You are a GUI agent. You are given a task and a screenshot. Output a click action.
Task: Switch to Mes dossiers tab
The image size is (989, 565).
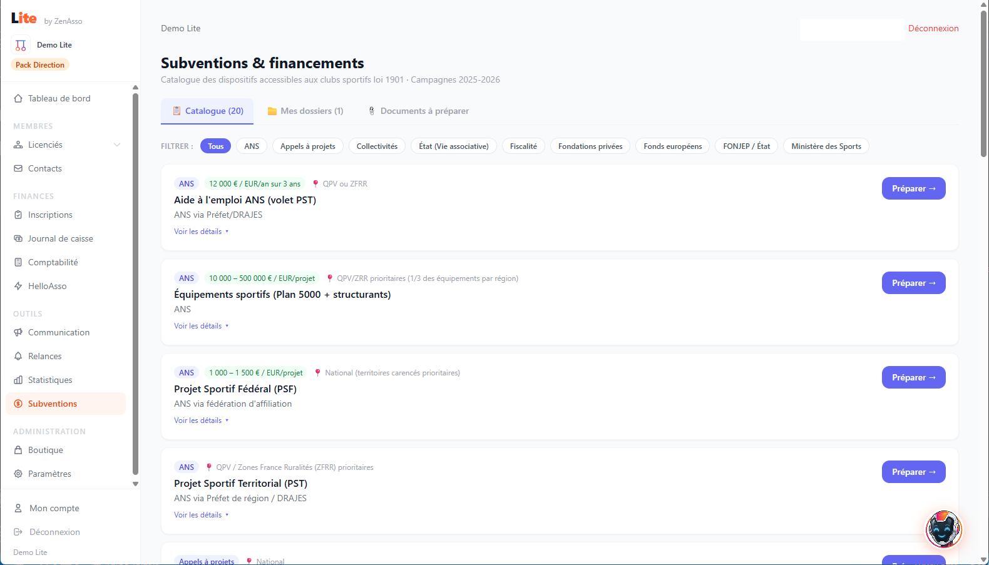(305, 111)
